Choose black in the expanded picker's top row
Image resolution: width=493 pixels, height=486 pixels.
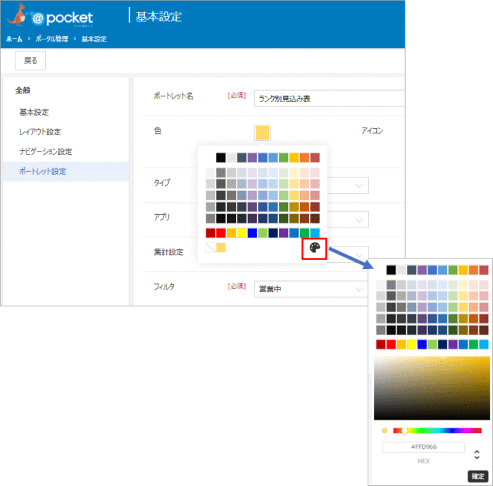click(x=391, y=270)
